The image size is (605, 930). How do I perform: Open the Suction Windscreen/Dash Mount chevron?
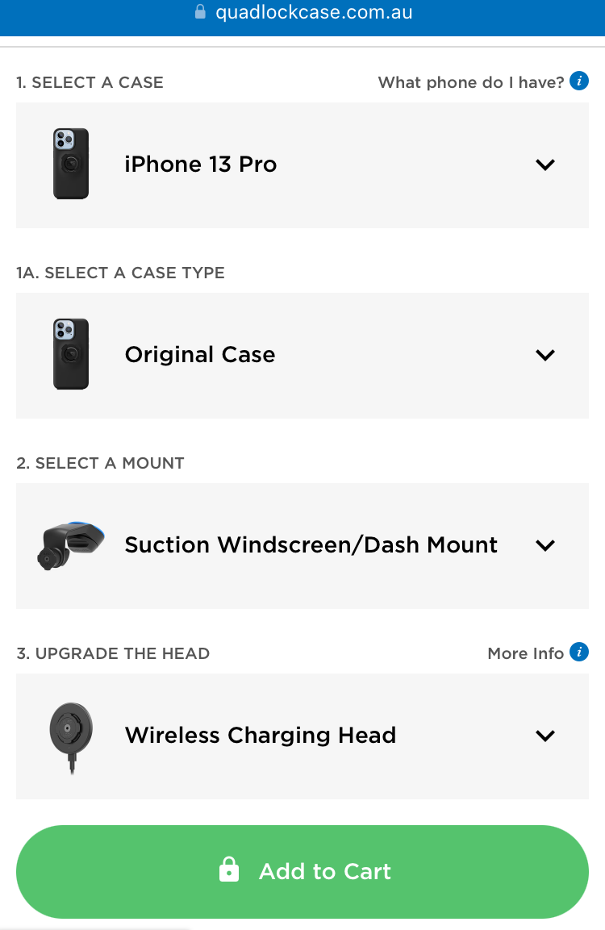545,546
